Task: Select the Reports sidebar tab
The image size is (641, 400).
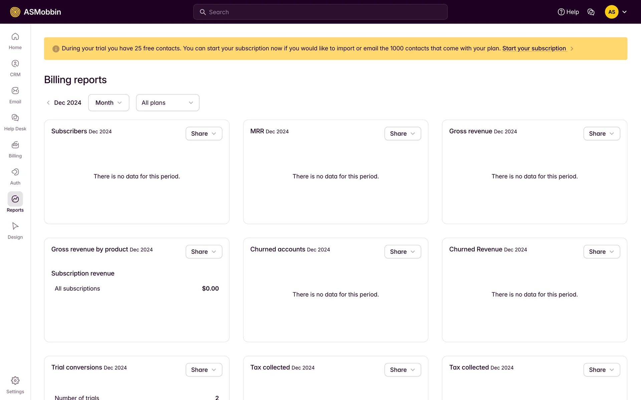Action: 15,199
